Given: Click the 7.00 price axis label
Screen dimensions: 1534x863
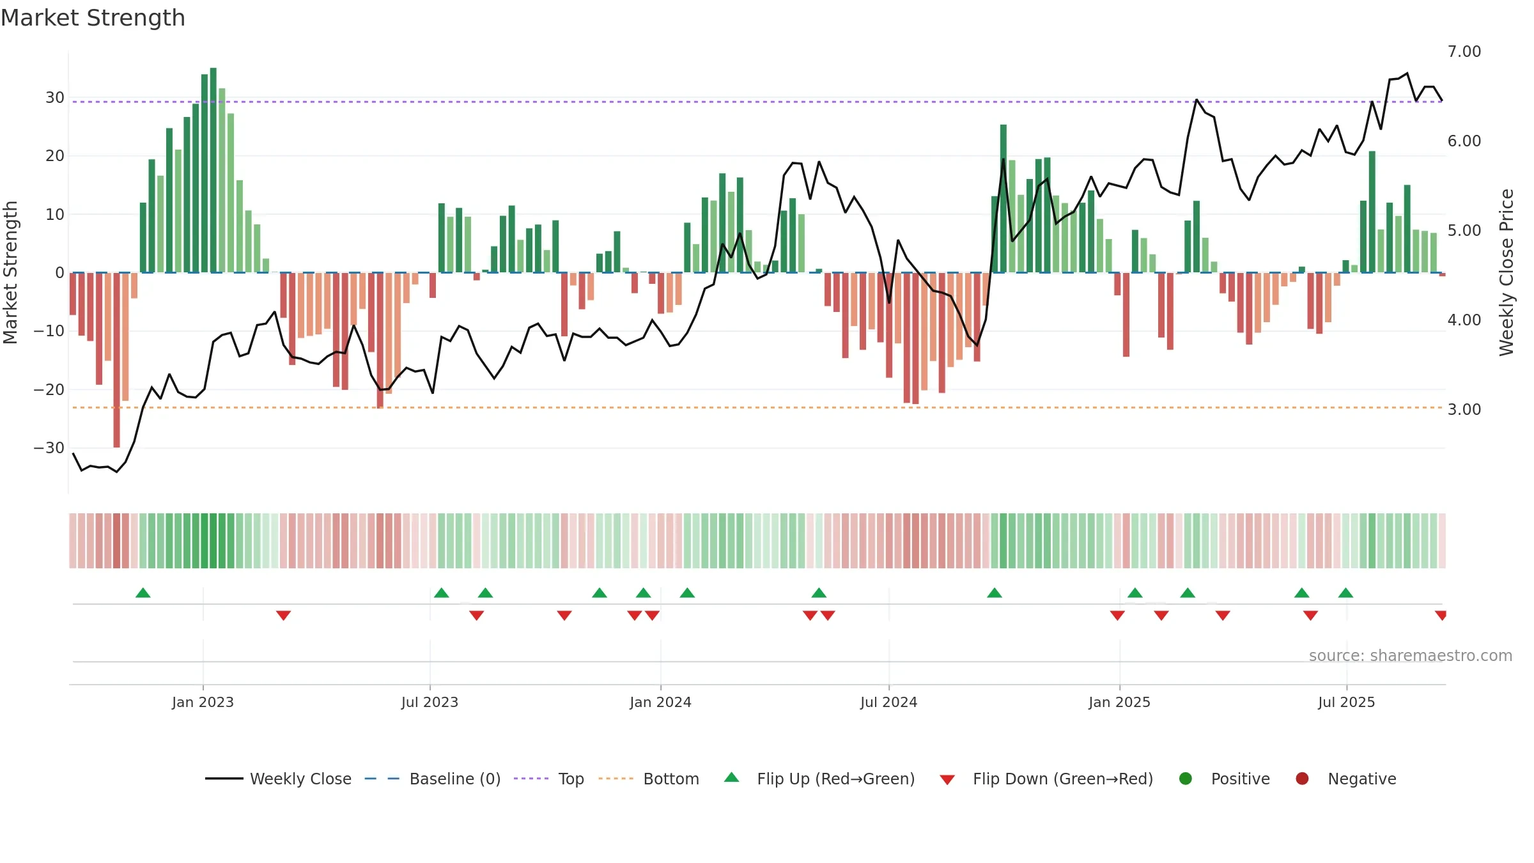Looking at the screenshot, I should pos(1464,51).
